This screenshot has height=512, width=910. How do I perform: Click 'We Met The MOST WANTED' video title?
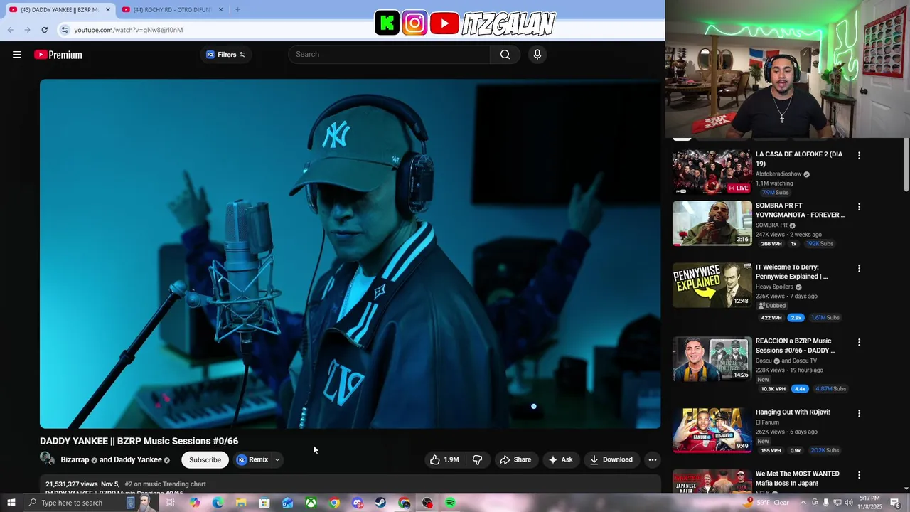point(797,479)
